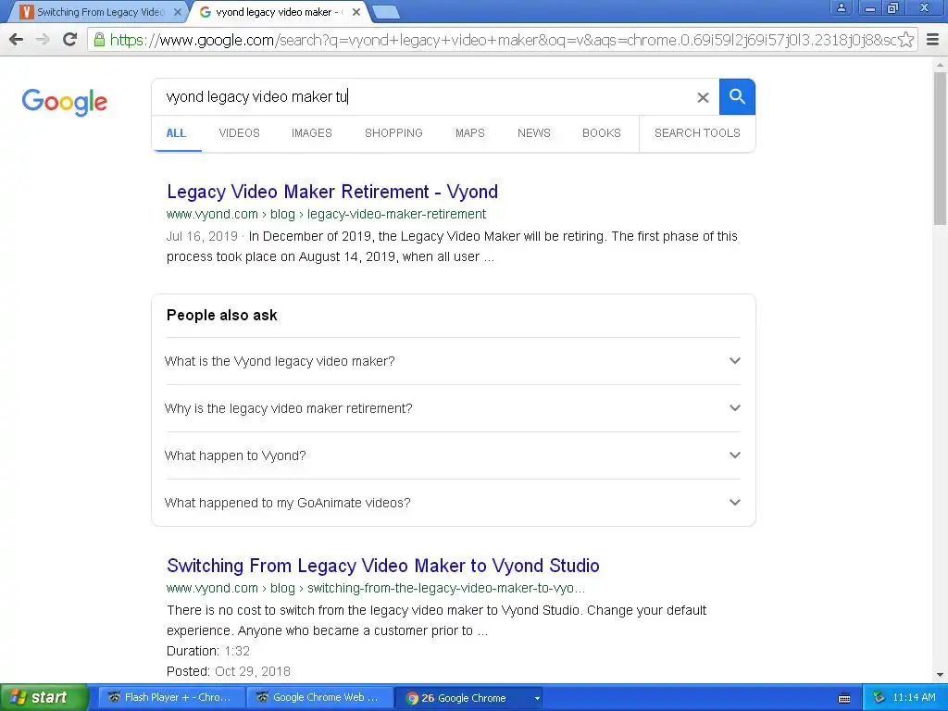The image size is (948, 711).
Task: Open Legacy Video Maker Retirement - Vyond result
Action: 332,192
